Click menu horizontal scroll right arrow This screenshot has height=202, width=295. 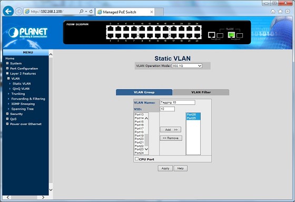(43, 197)
